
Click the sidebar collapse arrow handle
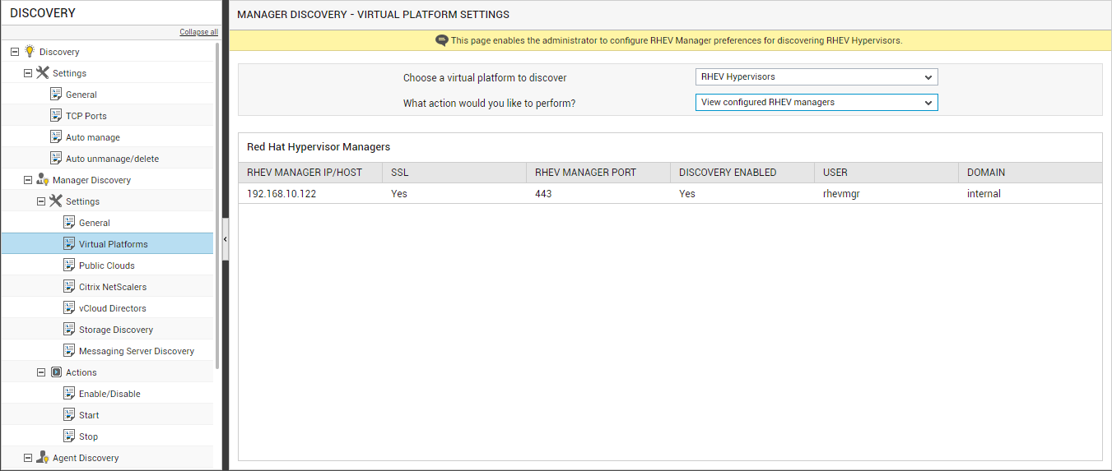point(226,238)
